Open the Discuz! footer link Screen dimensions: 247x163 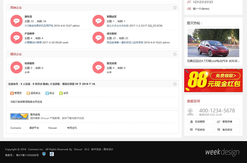[x=78, y=149]
